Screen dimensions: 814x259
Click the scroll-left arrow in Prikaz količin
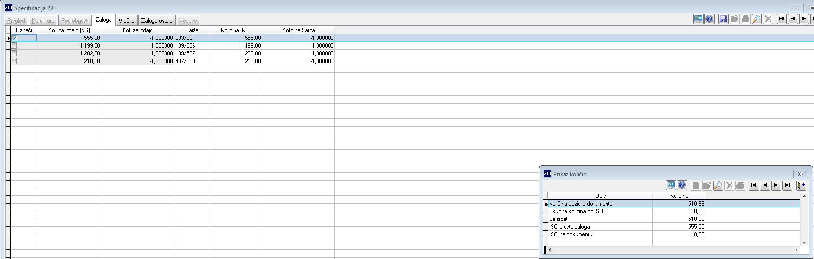tap(551, 250)
